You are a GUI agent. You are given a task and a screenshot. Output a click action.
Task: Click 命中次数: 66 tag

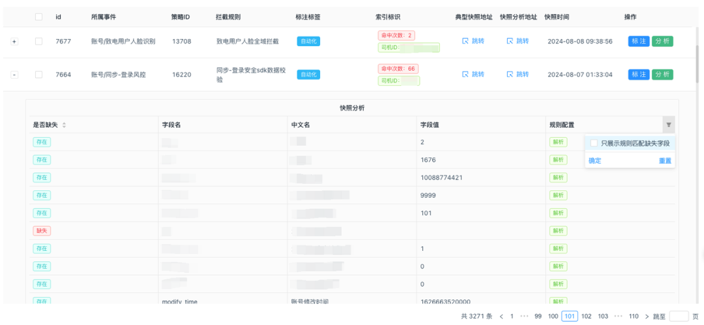point(398,68)
